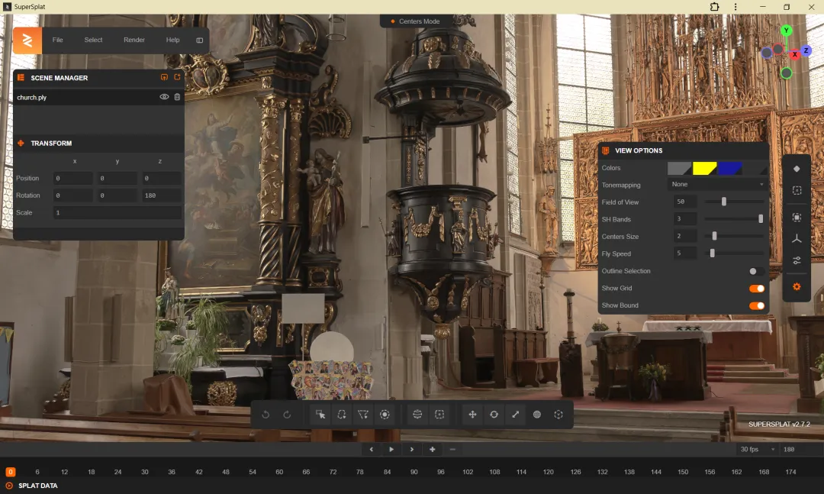Toggle the Show Grid switch

click(x=757, y=289)
